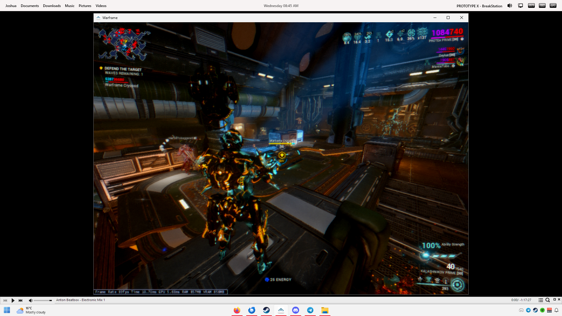Click the buff icon with counter 1
The height and width of the screenshot is (316, 562).
[378, 37]
